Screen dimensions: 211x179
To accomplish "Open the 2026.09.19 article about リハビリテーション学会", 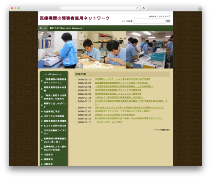I will click(x=122, y=79).
